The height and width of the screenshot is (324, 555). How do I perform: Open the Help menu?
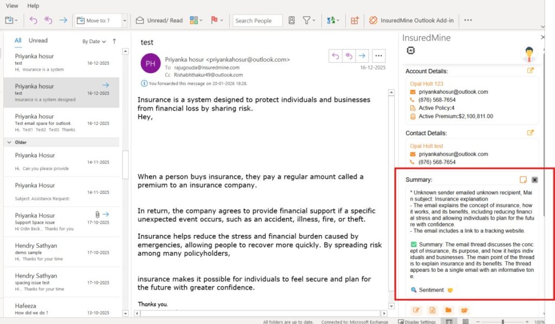click(x=33, y=5)
